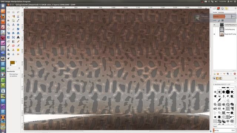The height and width of the screenshot is (133, 237).
Task: Adjust the layer opacity stepper arrows
Action: [x=236, y=16]
